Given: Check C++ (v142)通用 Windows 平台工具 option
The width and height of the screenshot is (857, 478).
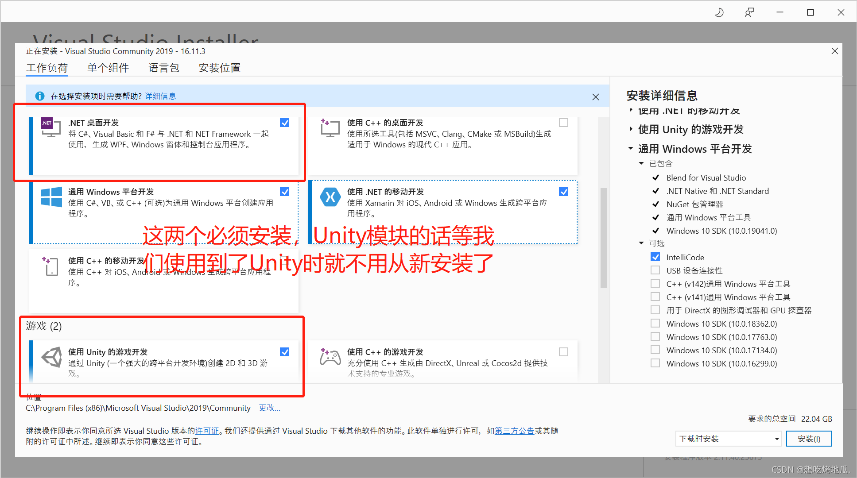Looking at the screenshot, I should click(655, 283).
